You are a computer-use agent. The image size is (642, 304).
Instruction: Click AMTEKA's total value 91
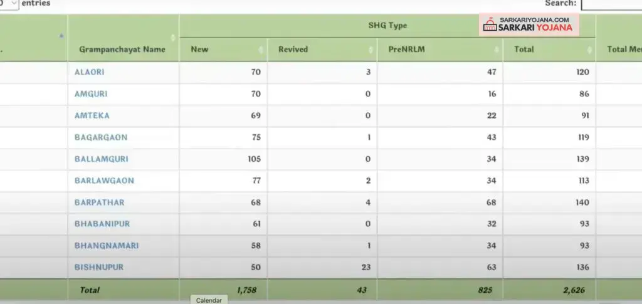[x=586, y=115]
